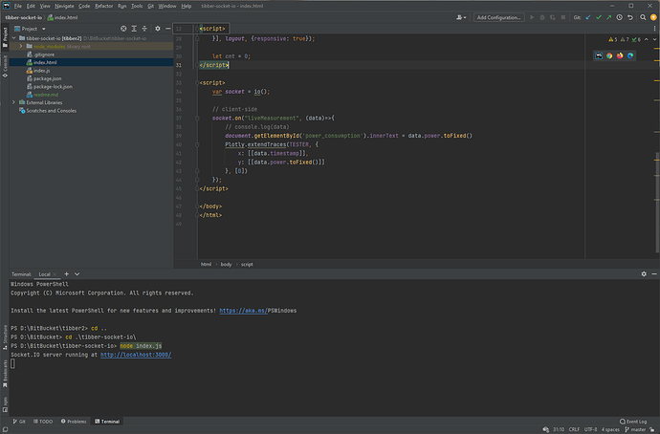Toggle the Project tool window sidebar button
The width and height of the screenshot is (660, 434).
[x=4, y=36]
